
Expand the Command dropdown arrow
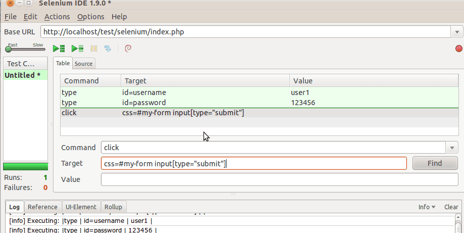[452, 148]
